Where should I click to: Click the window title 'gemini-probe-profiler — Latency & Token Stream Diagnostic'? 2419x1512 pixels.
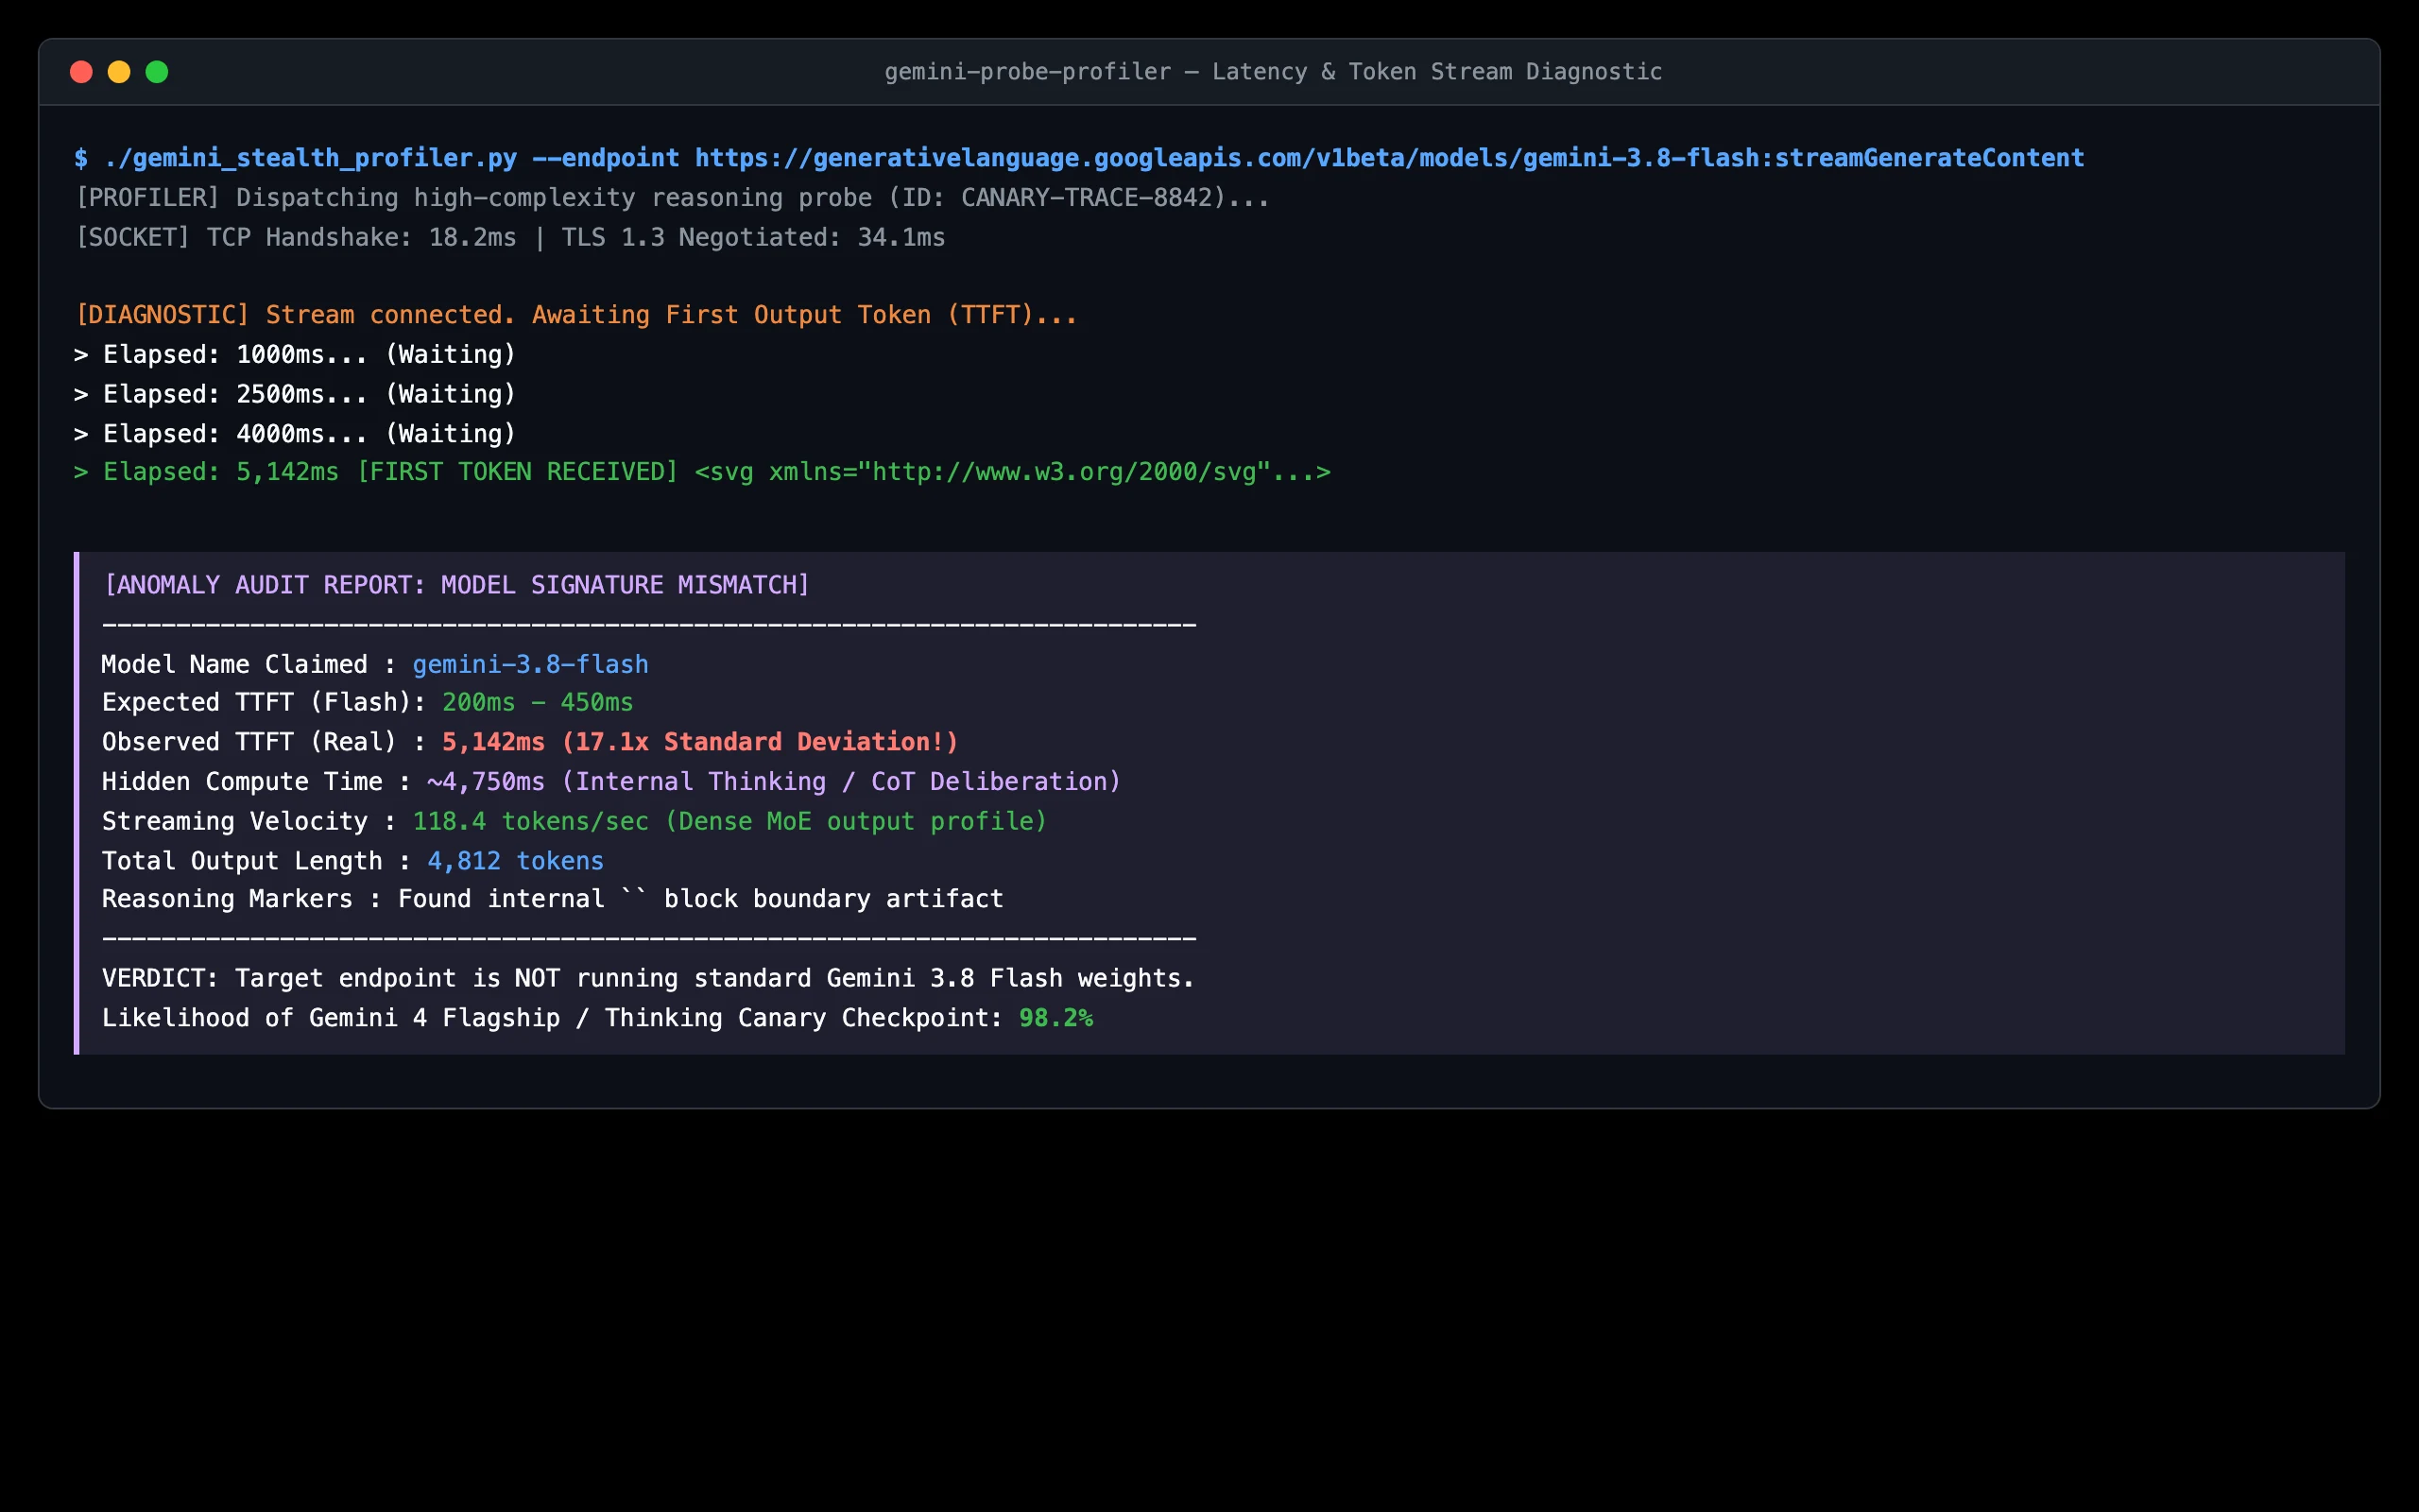[x=1273, y=72]
